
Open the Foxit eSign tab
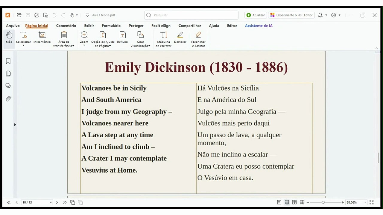click(x=161, y=26)
